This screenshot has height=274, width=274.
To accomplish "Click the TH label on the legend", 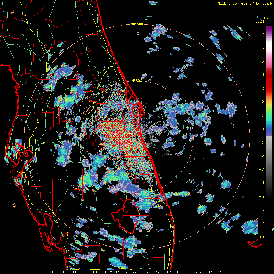I will click(262, 237).
